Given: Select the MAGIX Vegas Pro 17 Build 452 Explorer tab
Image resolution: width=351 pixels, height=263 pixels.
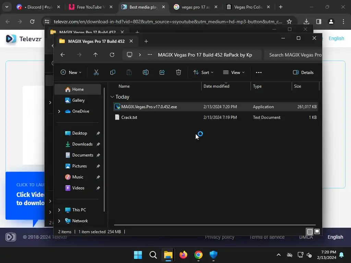Looking at the screenshot, I should (96, 41).
